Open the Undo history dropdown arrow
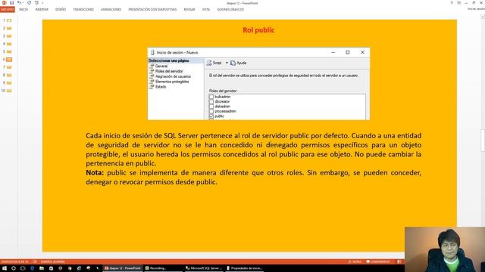 pyautogui.click(x=23, y=3)
